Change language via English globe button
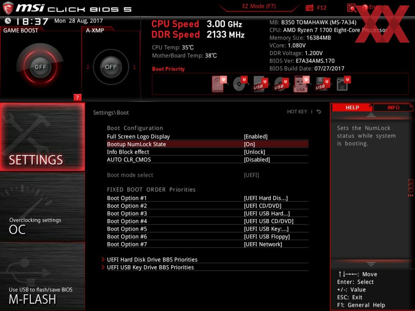Image resolution: width=415 pixels, height=311 pixels. (x=375, y=7)
